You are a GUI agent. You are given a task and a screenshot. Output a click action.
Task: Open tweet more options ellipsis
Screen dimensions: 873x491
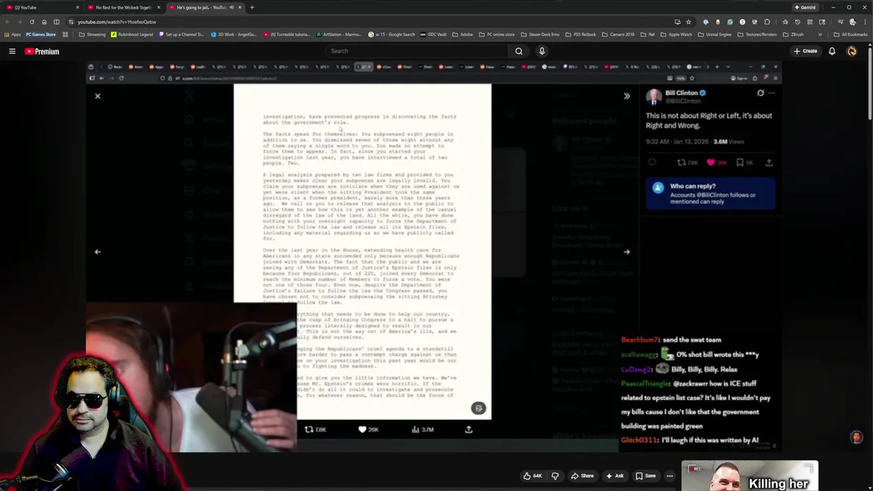click(771, 93)
